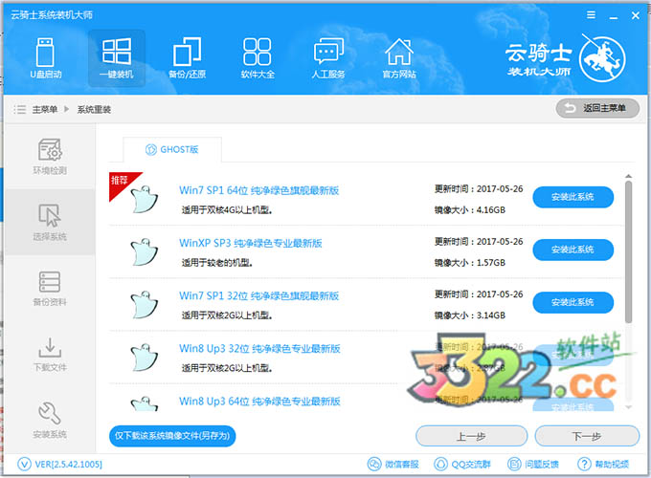
Task: Select the 下载文件 sidebar step
Action: 50,354
